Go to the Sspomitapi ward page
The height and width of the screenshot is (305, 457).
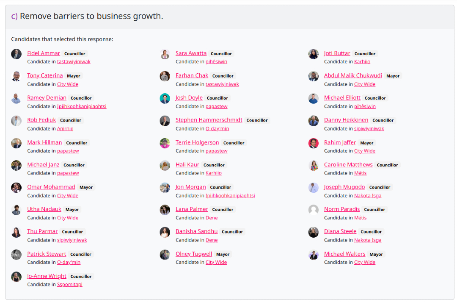click(70, 285)
